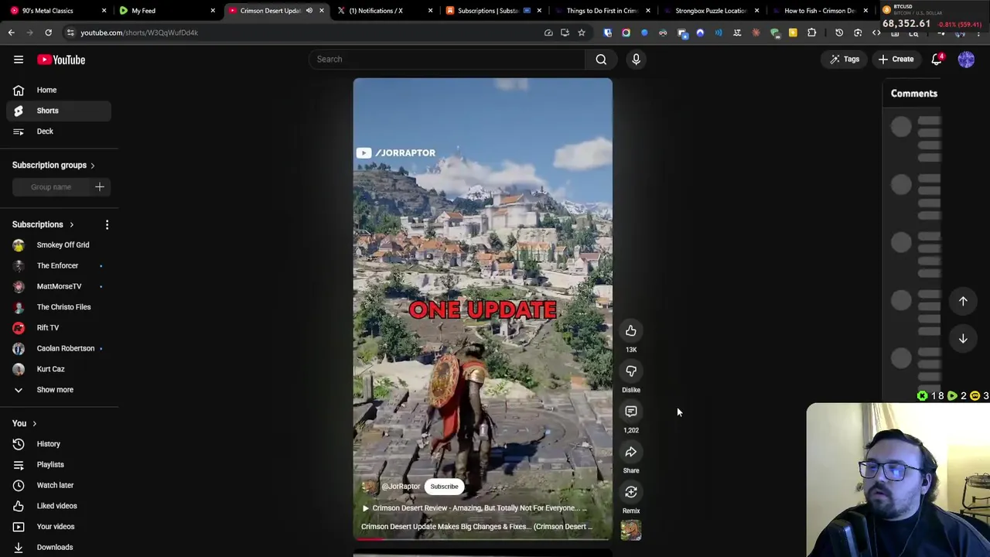
Task: Dislike the short with thumbs down
Action: point(631,371)
